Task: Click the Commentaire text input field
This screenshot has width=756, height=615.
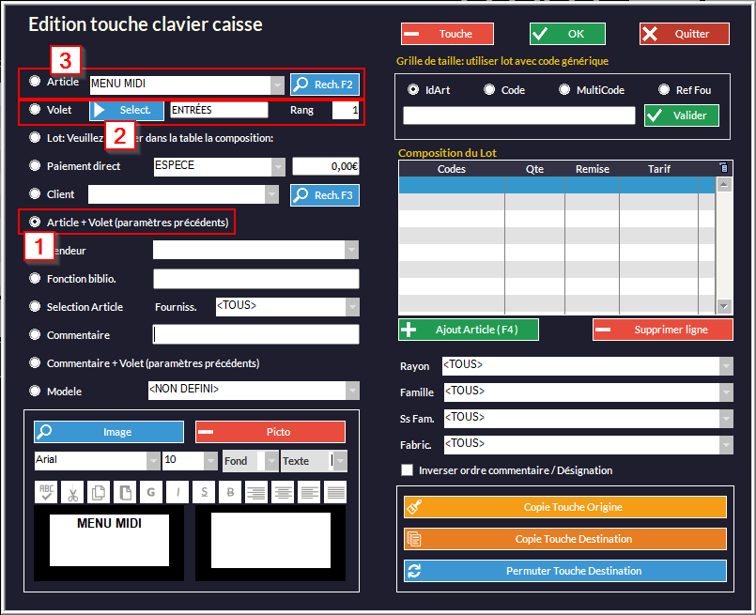Action: [255, 335]
